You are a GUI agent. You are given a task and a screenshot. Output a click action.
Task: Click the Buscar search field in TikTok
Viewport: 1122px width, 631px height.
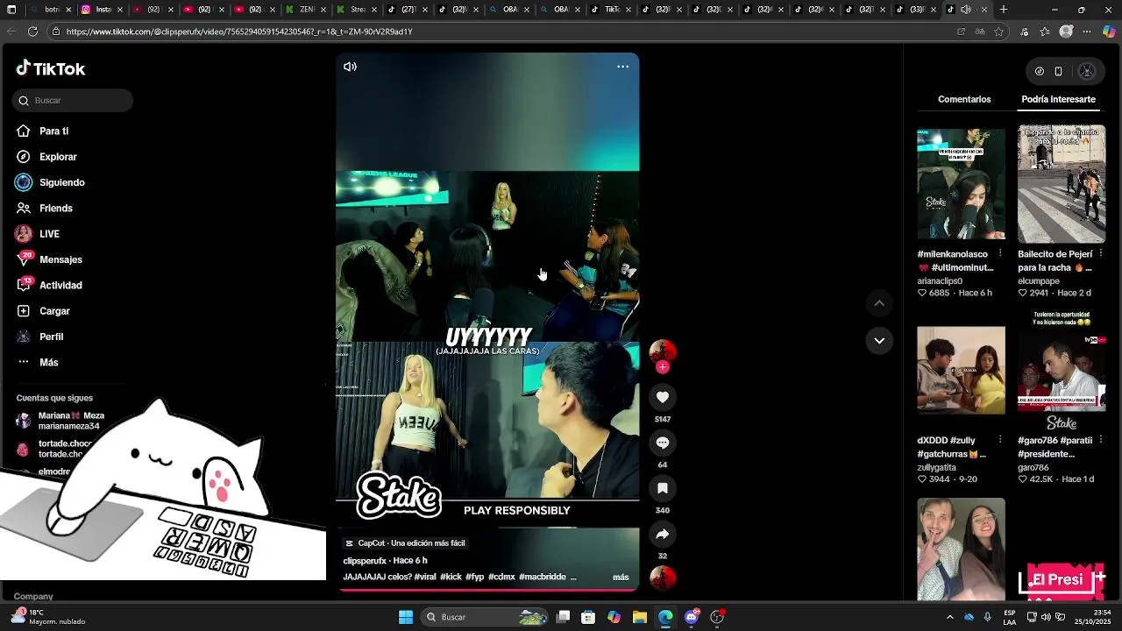click(73, 101)
